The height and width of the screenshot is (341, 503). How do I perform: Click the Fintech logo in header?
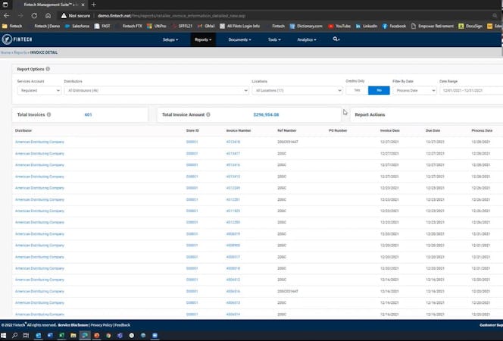click(17, 39)
